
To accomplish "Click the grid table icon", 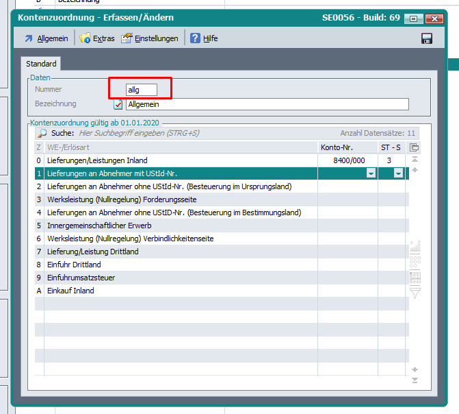I will pos(415,278).
